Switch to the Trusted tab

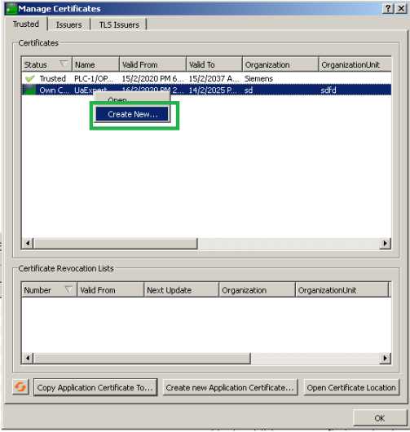tap(26, 24)
